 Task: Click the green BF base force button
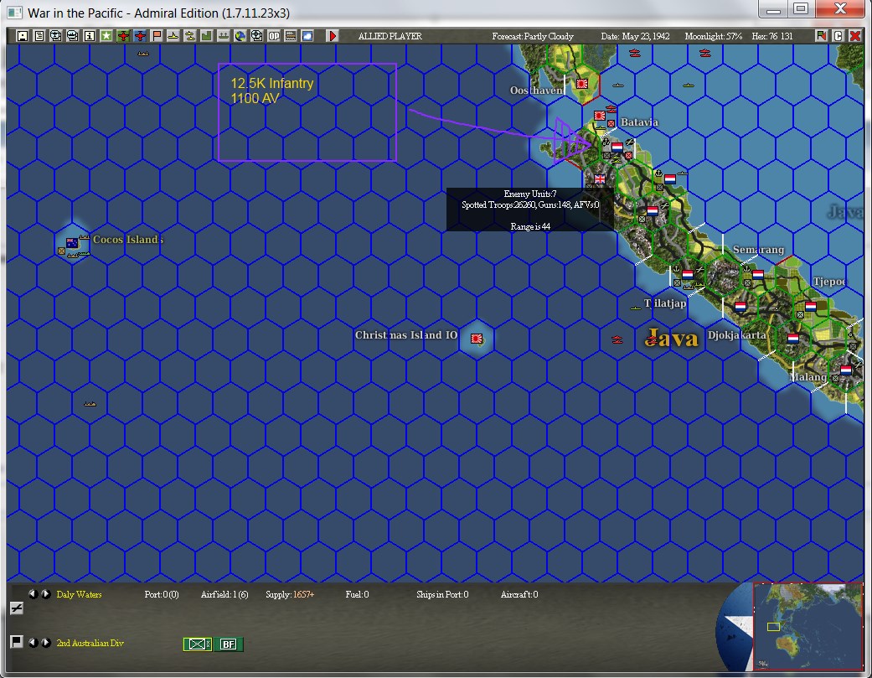click(x=229, y=644)
